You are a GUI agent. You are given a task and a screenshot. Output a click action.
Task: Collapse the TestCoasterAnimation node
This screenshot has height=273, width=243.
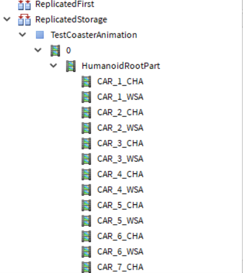(x=22, y=35)
